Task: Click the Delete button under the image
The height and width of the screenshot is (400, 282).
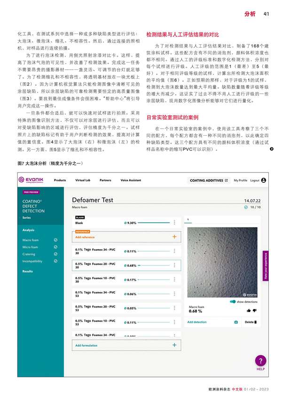Action: click(251, 322)
